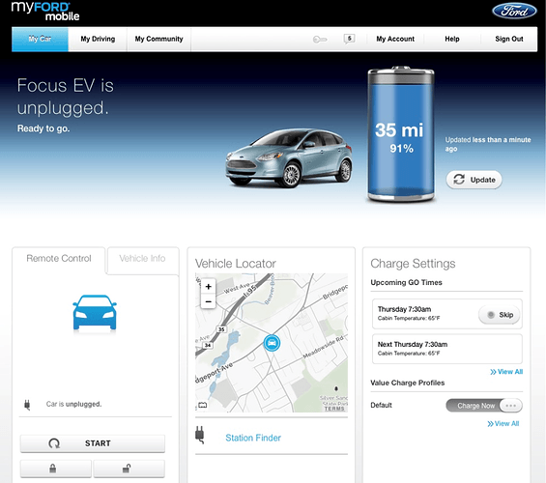
Task: Toggle Skip for Thursday 7:30am GO time
Action: (500, 315)
